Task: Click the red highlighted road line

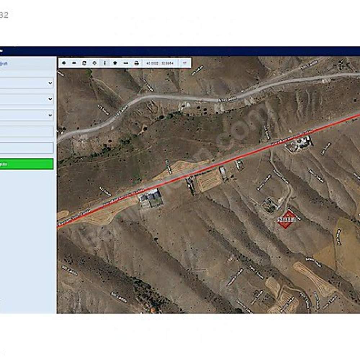Action: tap(208, 169)
